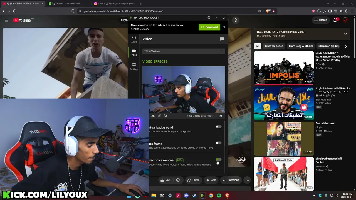Switch to the Stream - Kick Dashboard tab

68,4
